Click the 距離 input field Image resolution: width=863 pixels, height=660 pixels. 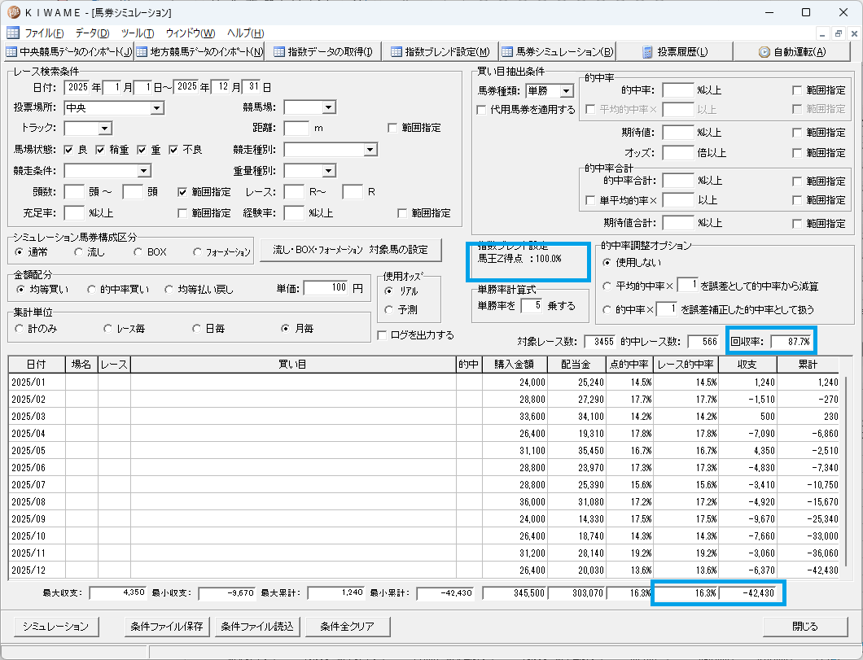click(x=296, y=128)
